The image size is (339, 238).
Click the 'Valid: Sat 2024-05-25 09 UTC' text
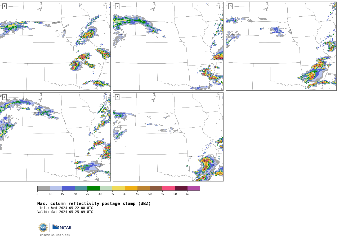pos(65,212)
